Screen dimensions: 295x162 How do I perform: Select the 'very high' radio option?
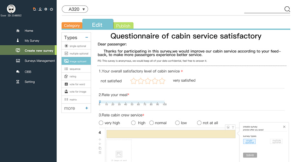coord(101,123)
